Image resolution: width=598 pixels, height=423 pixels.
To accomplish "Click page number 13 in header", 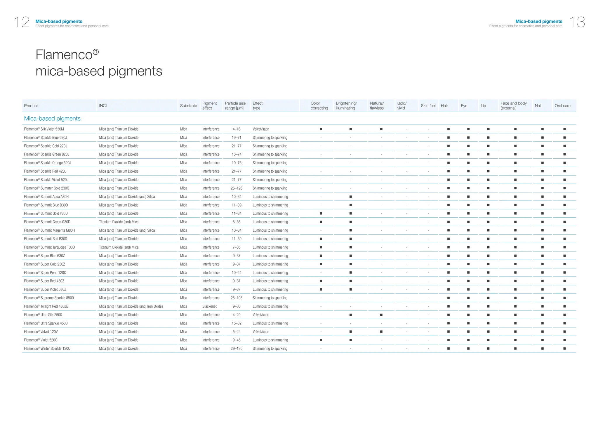I will (x=577, y=22).
